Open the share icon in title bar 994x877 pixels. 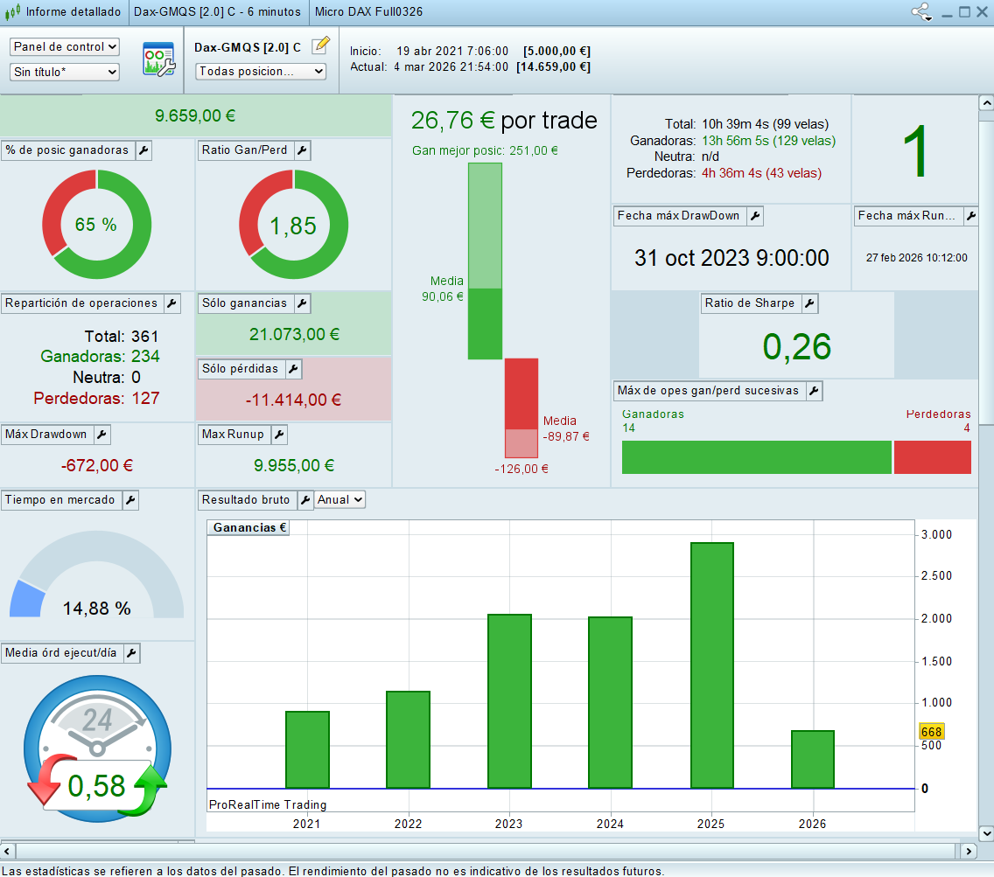click(920, 12)
